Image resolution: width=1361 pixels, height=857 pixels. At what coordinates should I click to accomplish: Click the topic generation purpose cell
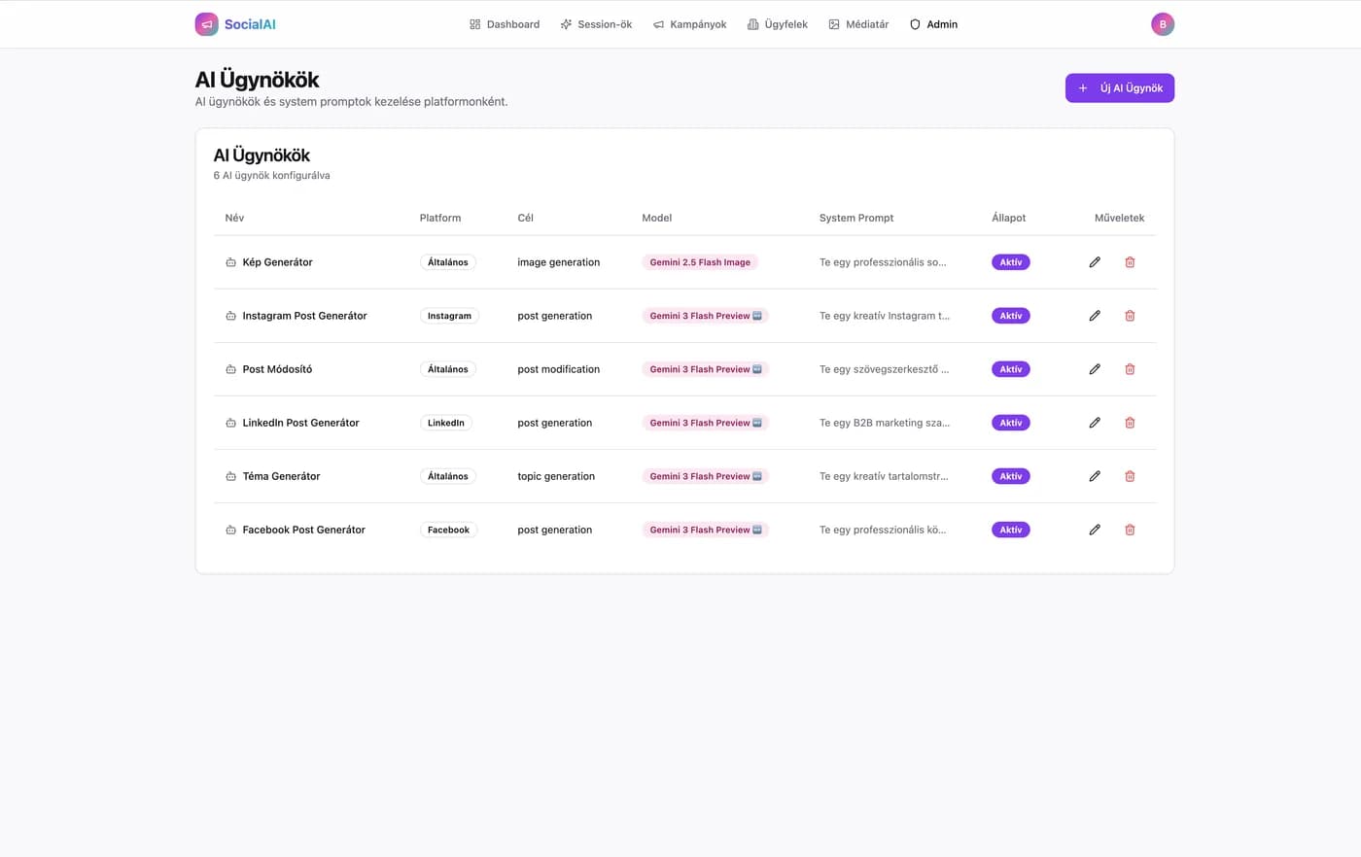point(556,476)
